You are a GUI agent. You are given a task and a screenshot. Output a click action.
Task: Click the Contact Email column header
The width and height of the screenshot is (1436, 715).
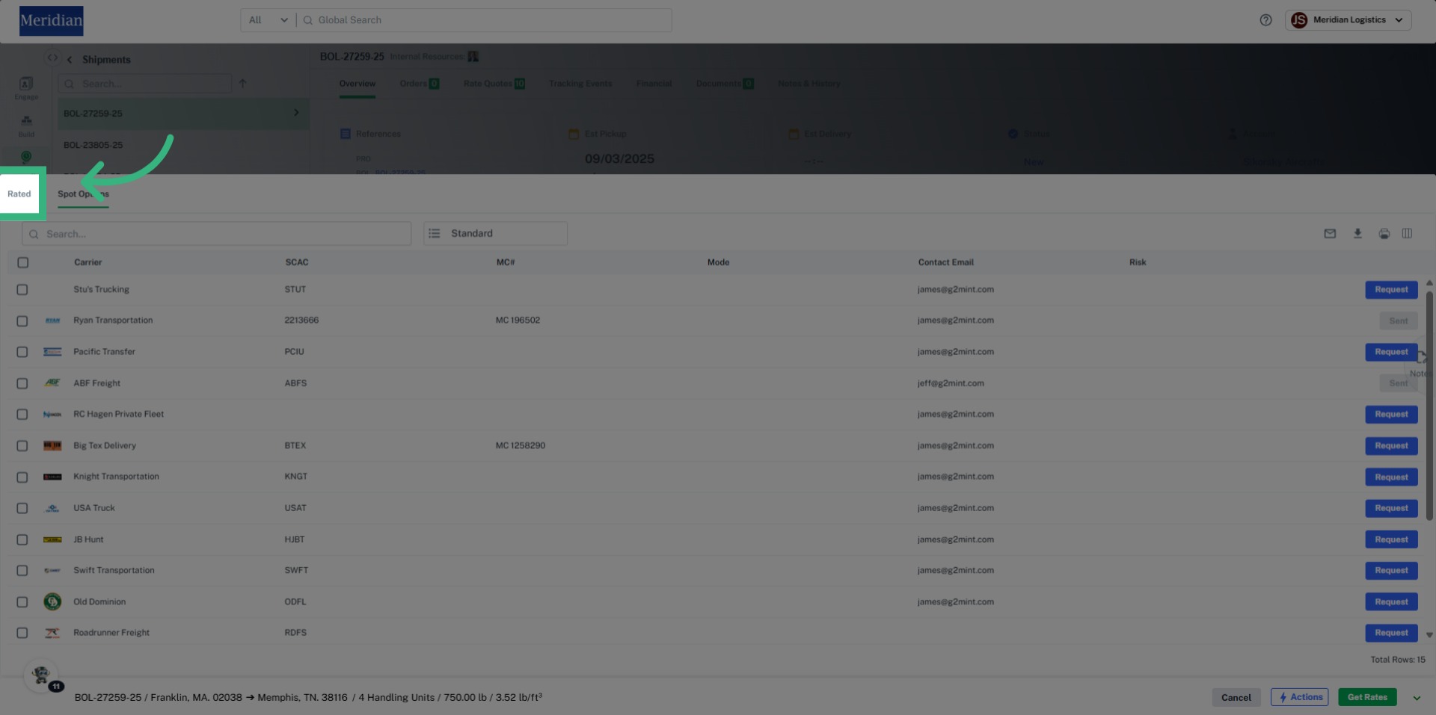[946, 263]
